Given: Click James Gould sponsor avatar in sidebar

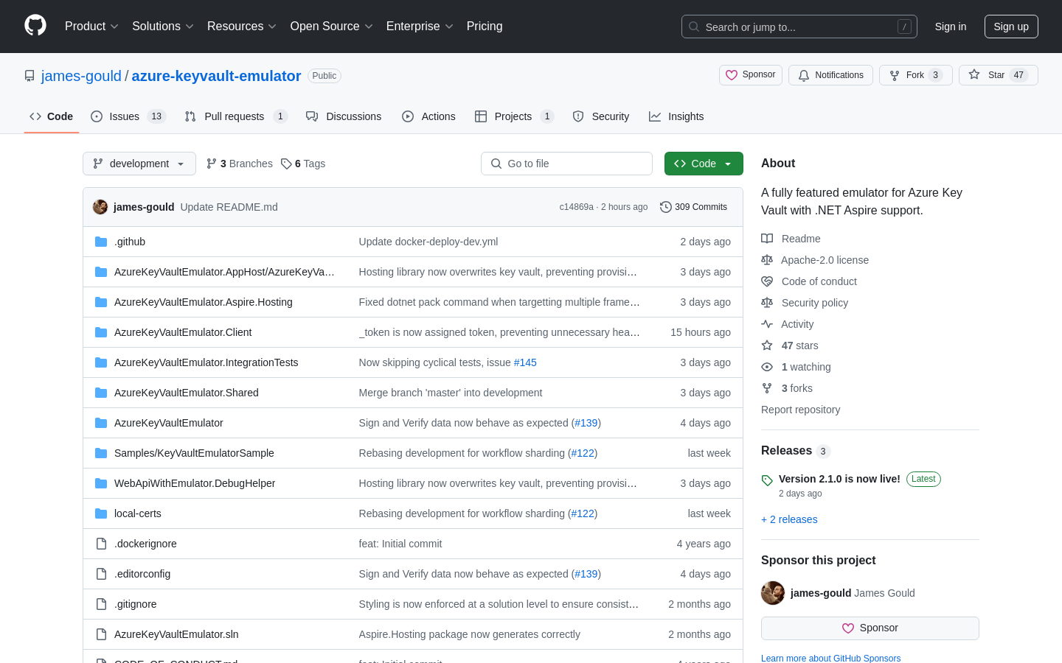Looking at the screenshot, I should [773, 593].
